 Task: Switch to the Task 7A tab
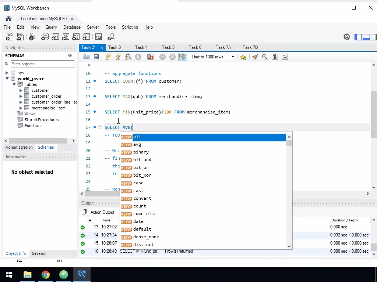[223, 47]
